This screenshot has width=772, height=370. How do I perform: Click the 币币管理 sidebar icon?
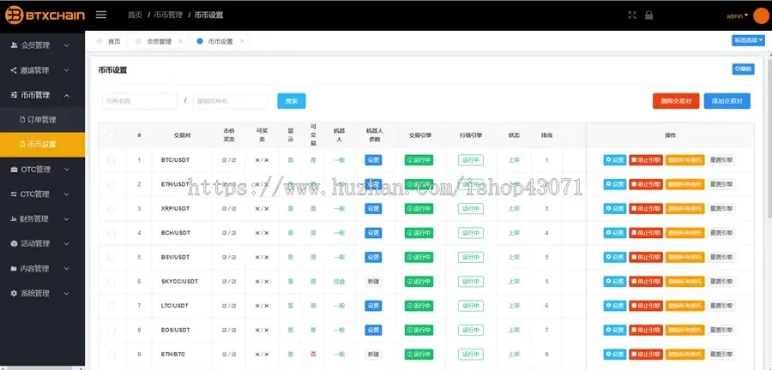(14, 95)
